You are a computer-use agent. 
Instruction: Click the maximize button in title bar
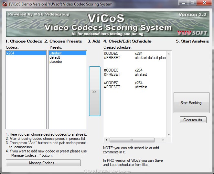click(192, 3)
